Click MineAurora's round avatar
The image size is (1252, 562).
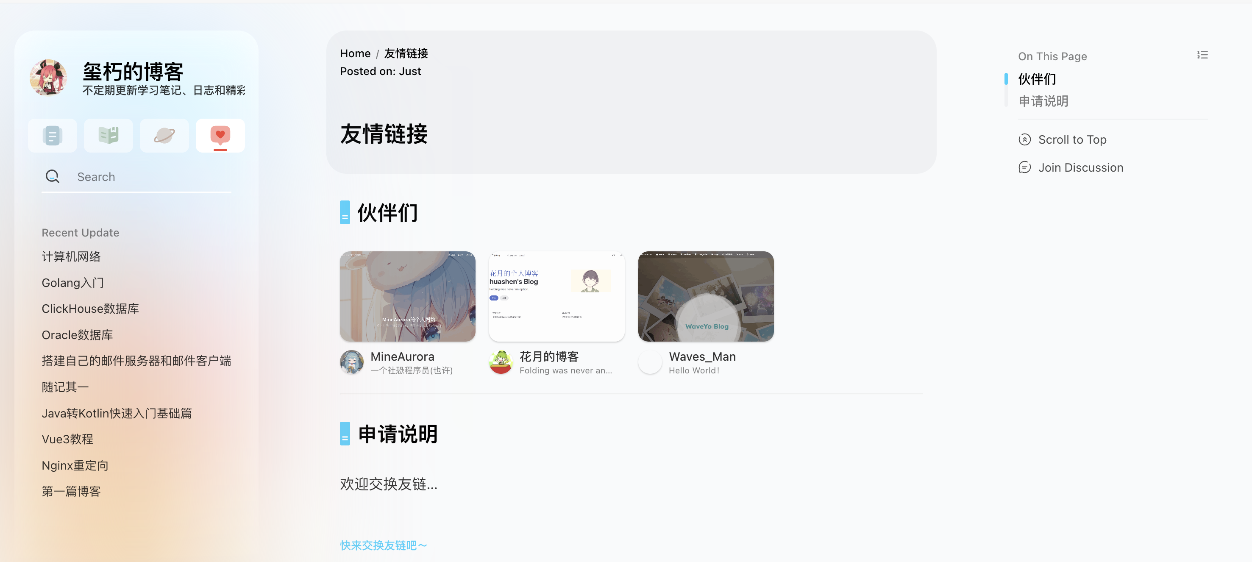(352, 362)
